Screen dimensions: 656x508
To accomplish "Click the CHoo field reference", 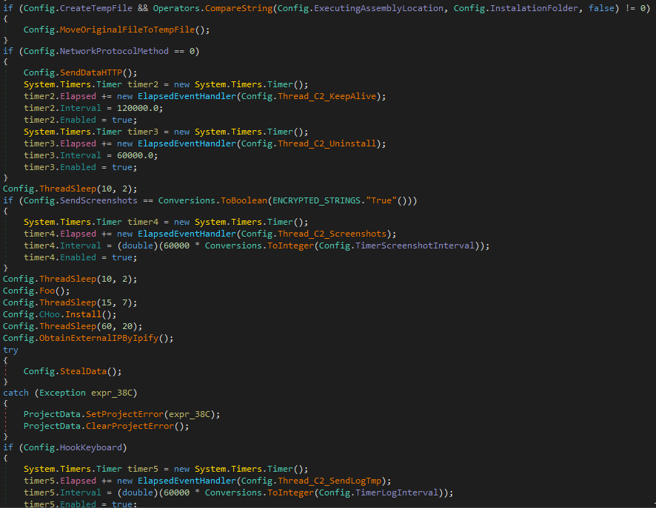I will coord(50,314).
